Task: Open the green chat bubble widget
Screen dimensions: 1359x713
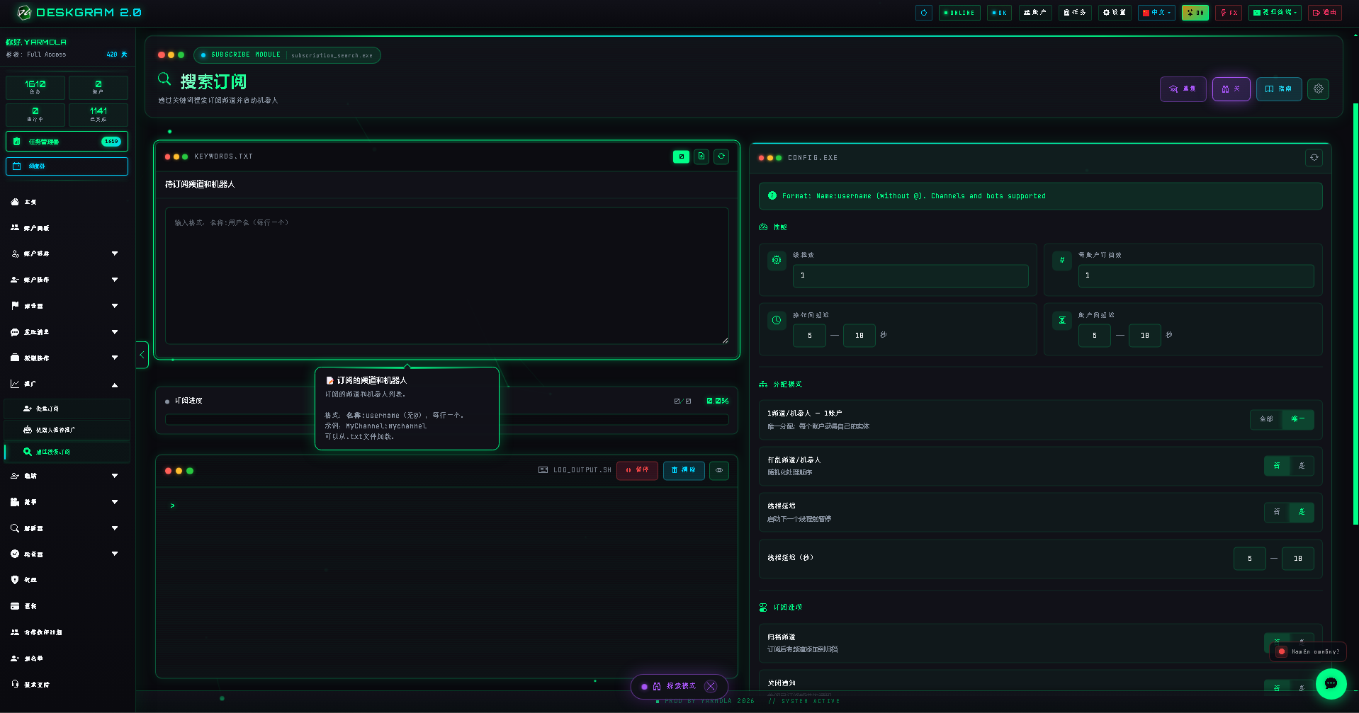Action: (1331, 683)
